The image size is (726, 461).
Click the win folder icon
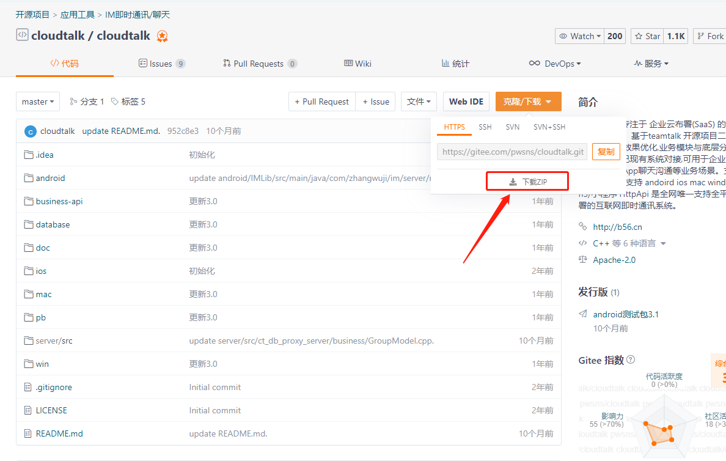coord(29,364)
